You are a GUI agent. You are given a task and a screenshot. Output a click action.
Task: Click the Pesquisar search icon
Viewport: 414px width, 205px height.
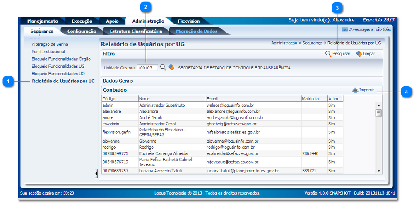click(x=328, y=54)
